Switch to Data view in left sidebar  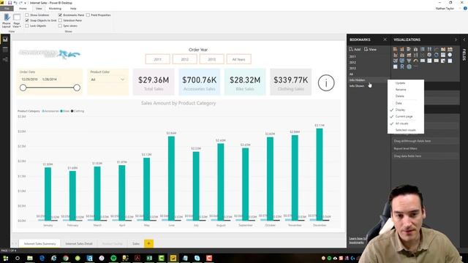[5, 50]
